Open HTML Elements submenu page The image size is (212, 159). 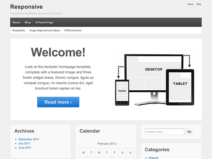(73, 30)
